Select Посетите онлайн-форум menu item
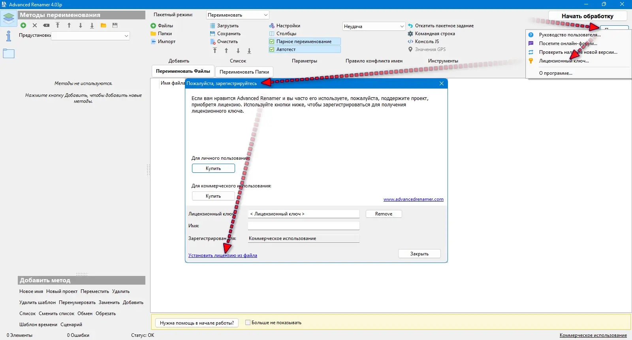The width and height of the screenshot is (632, 340). [568, 43]
